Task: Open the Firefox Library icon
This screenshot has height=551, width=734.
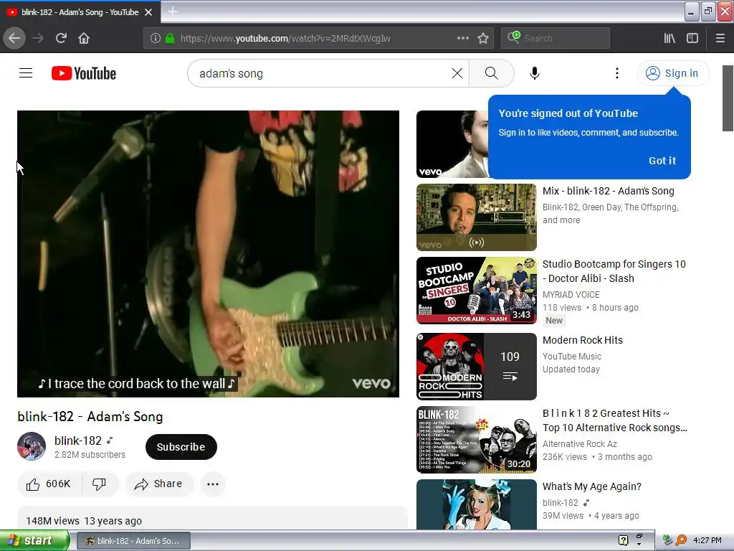Action: click(x=669, y=38)
